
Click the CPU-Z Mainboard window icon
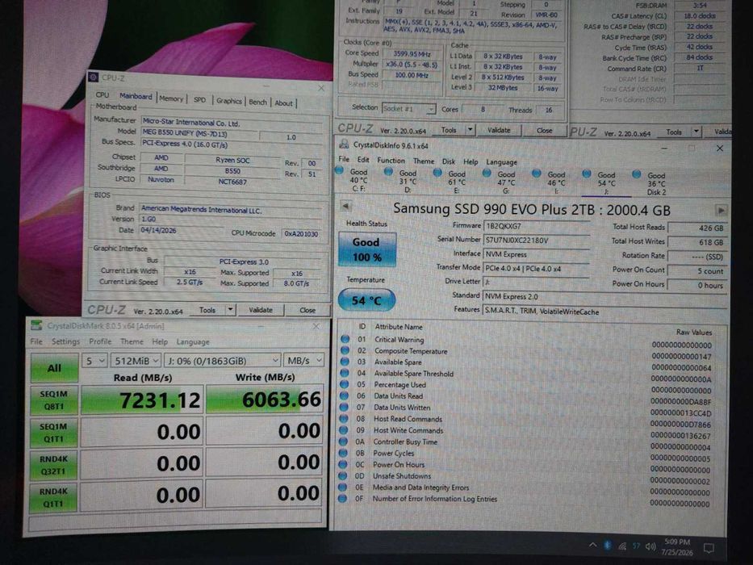coord(94,77)
